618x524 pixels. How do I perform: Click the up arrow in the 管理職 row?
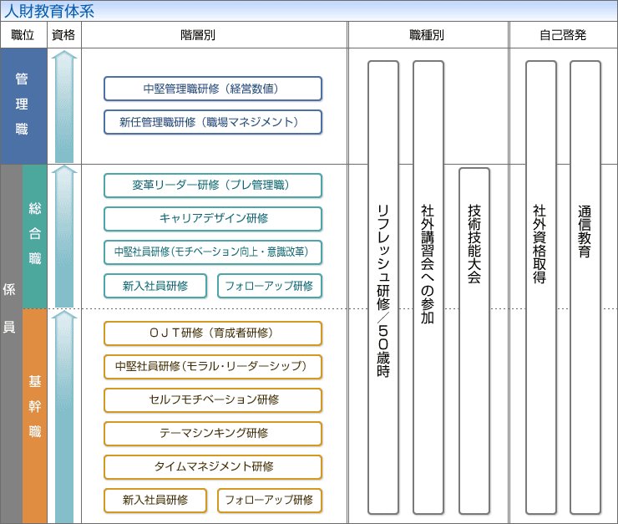click(64, 106)
